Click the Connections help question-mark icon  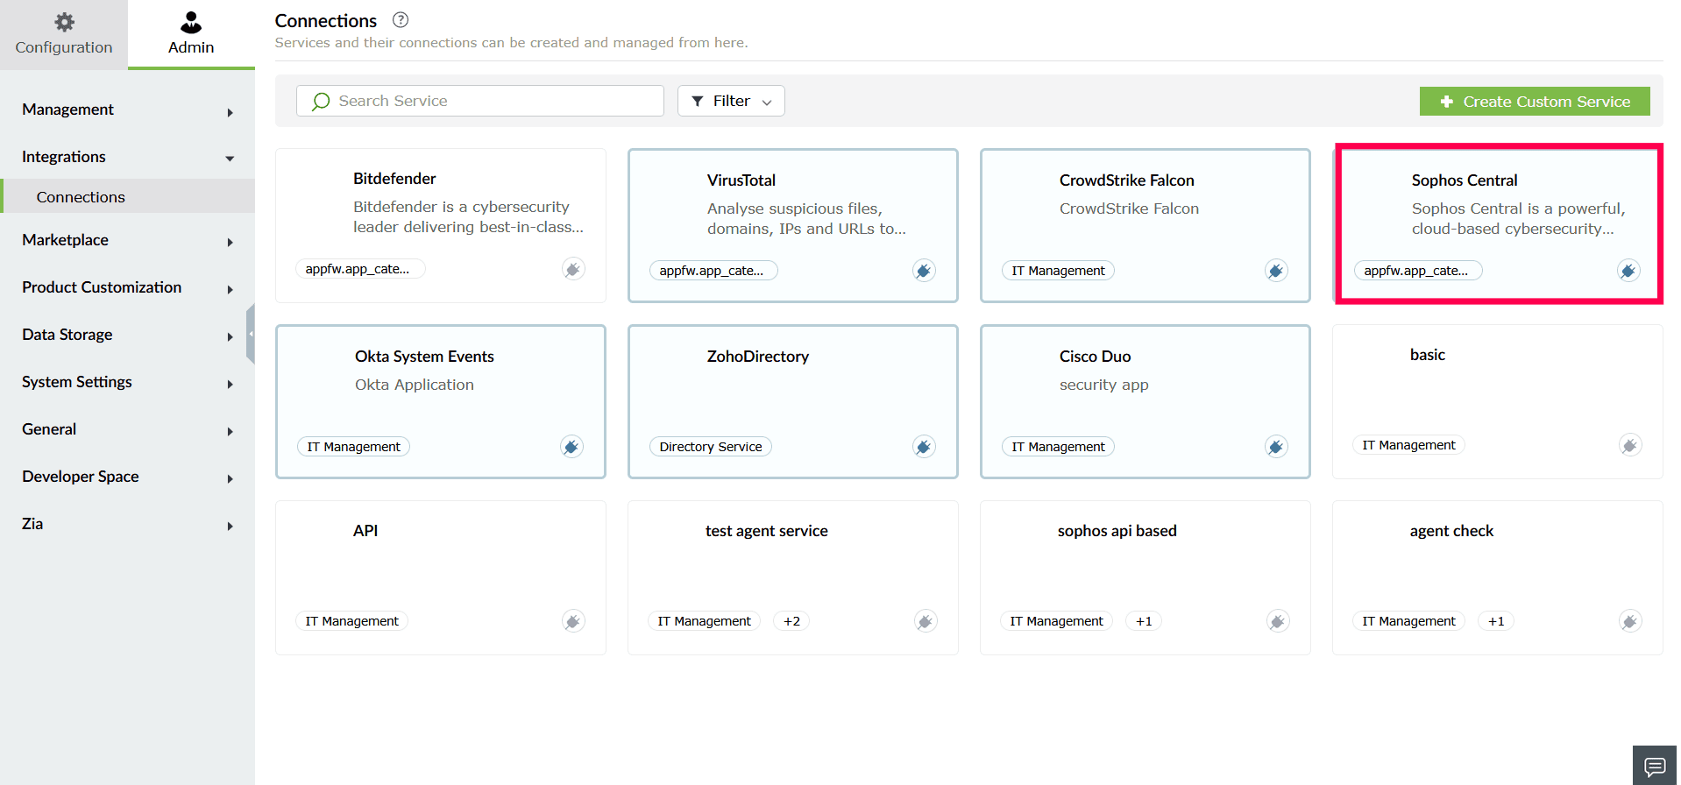401,20
